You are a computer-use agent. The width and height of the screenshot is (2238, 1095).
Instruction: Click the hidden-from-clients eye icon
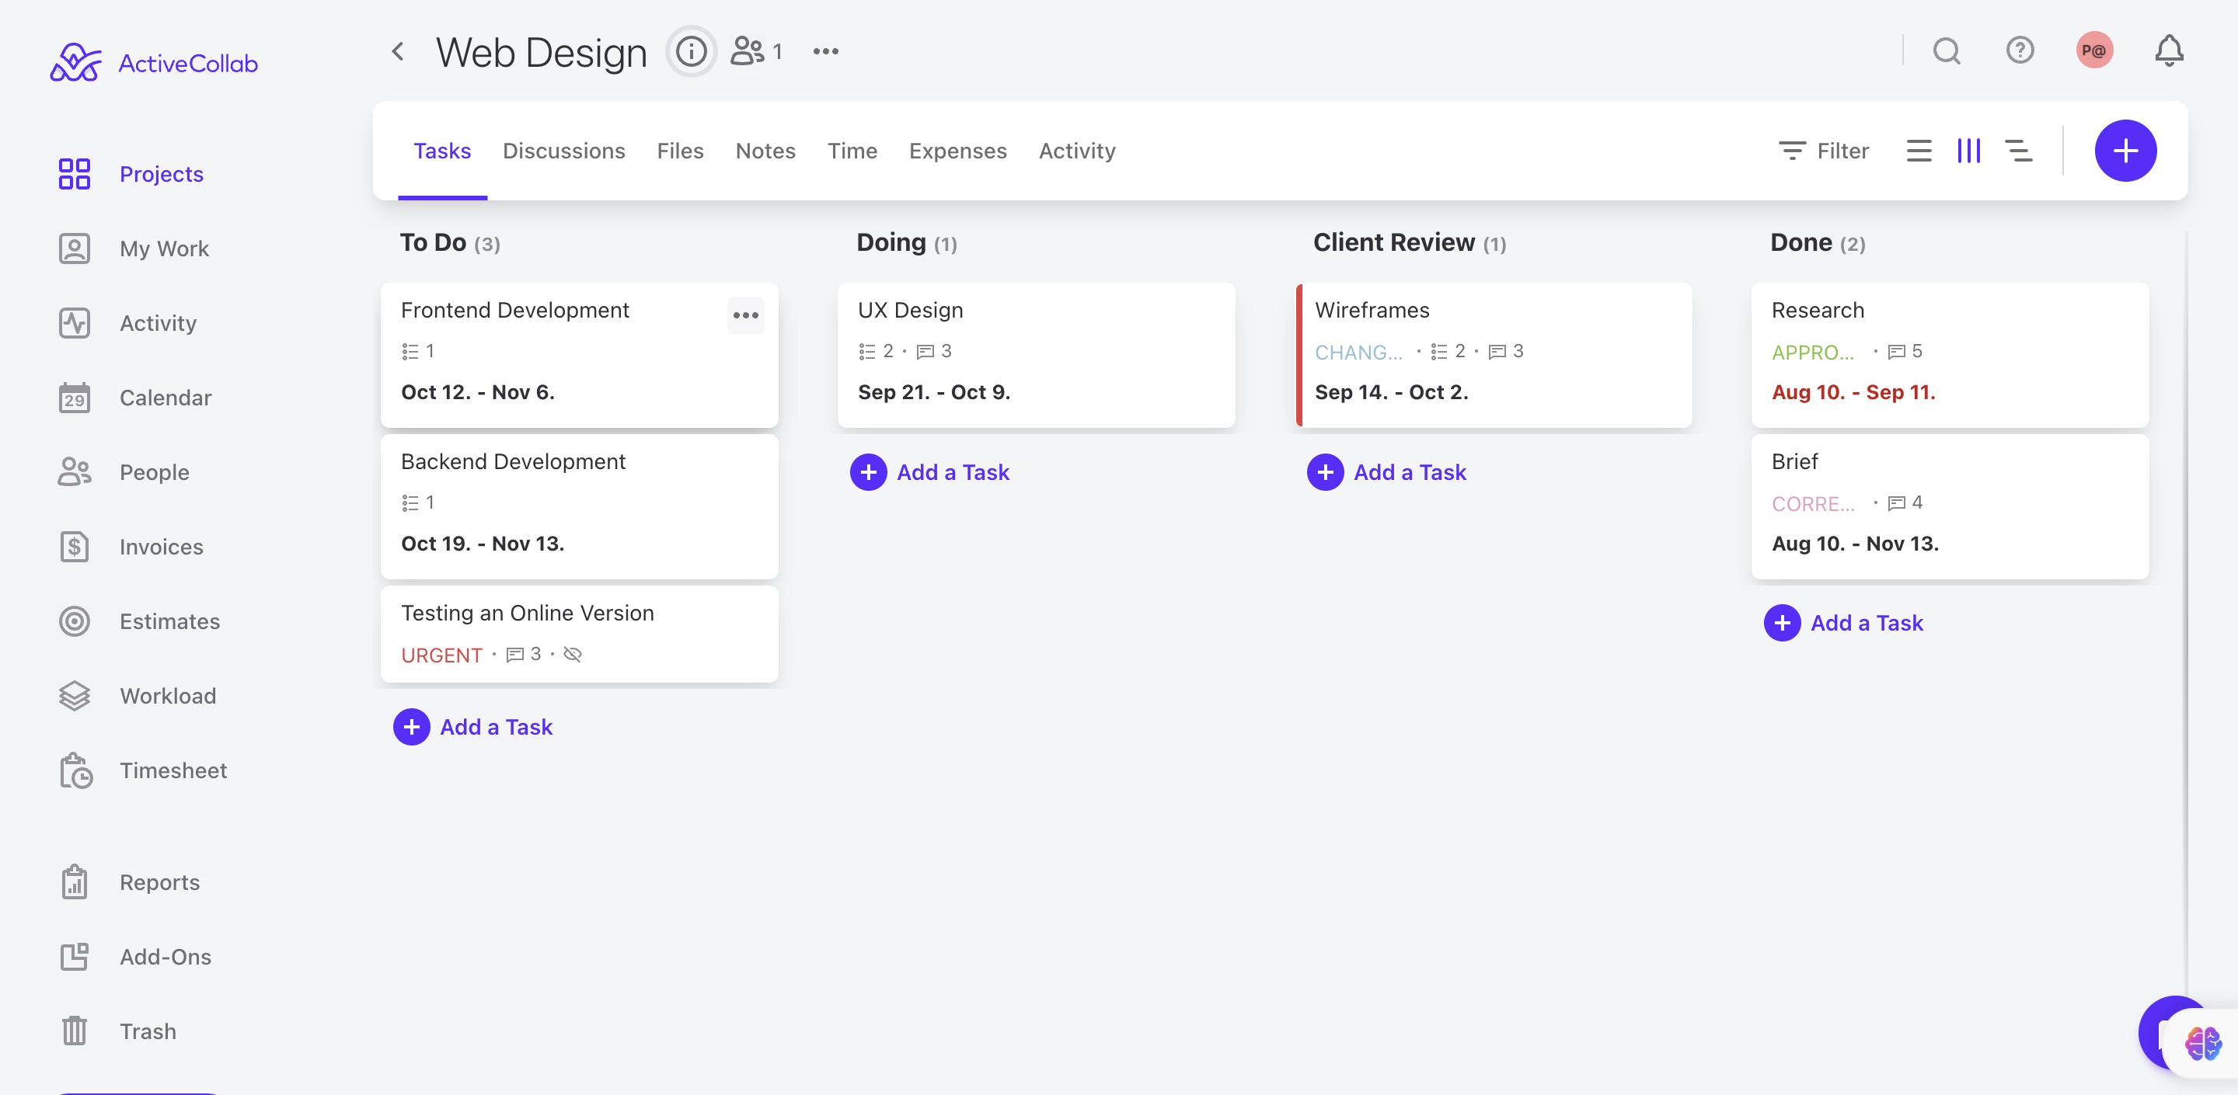(x=573, y=655)
